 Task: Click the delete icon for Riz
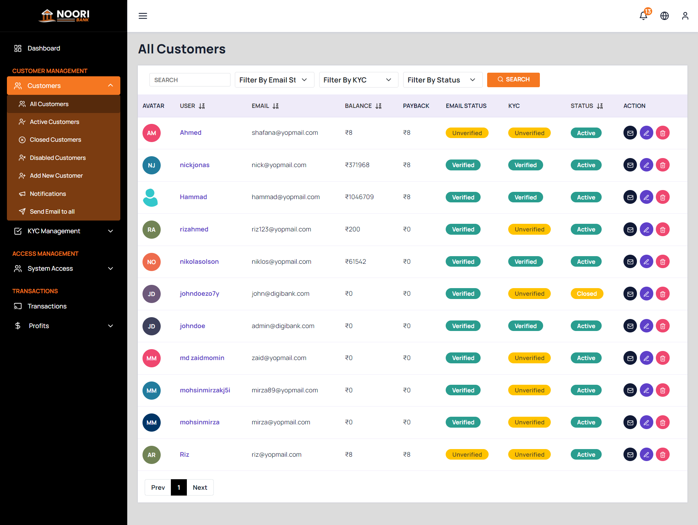(x=662, y=455)
